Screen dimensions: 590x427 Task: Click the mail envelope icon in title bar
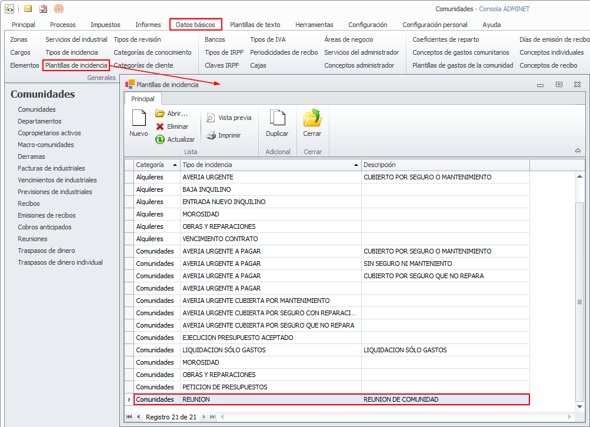[x=28, y=9]
